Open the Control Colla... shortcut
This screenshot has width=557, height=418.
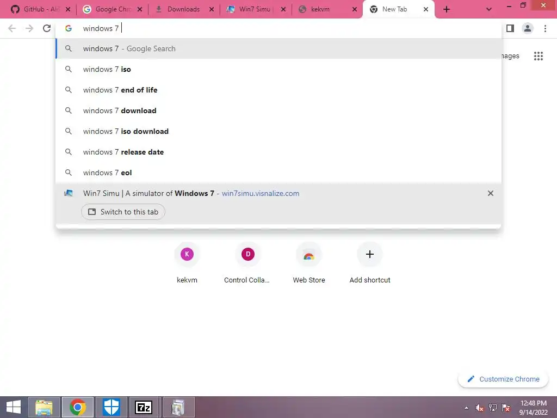click(247, 263)
